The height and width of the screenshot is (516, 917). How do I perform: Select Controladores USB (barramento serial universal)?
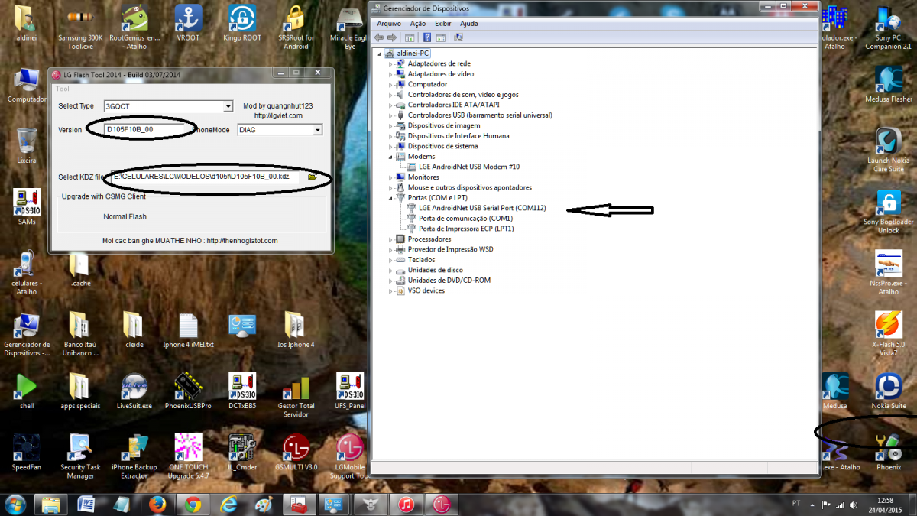pos(480,115)
